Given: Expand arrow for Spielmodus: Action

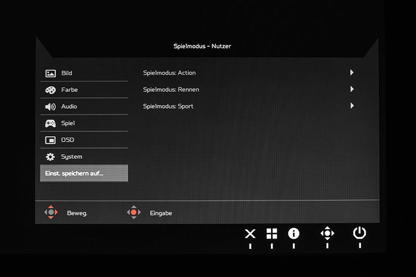Looking at the screenshot, I should click(x=352, y=72).
